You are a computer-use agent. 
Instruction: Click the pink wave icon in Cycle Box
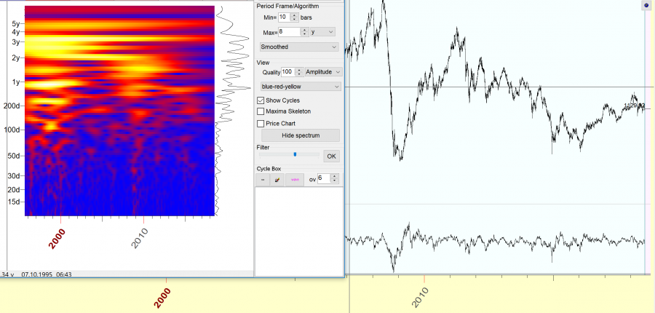295,178
